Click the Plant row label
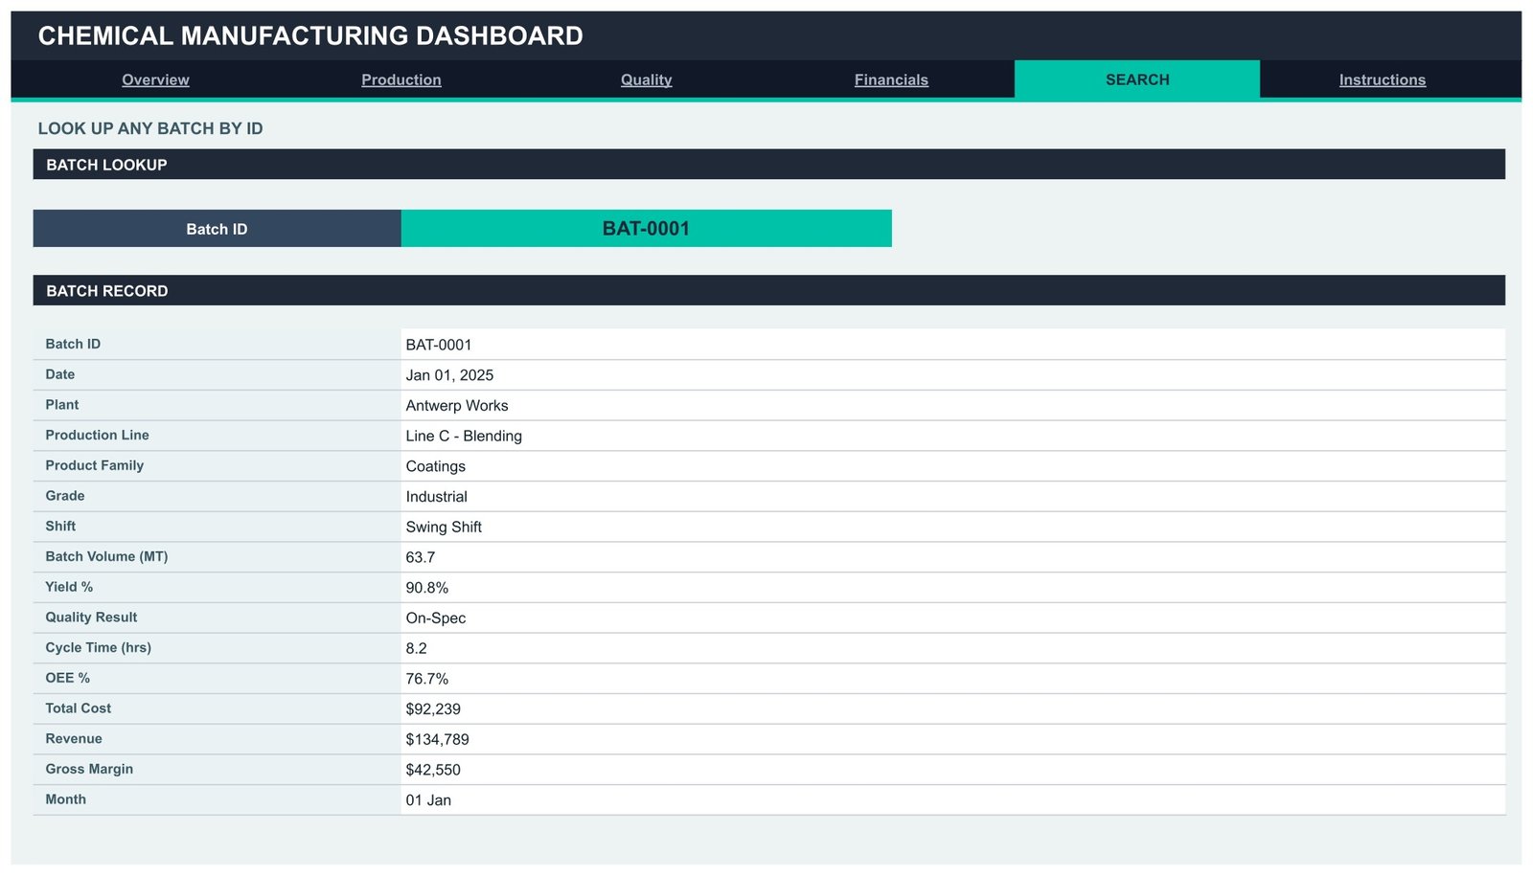The width and height of the screenshot is (1533, 876). (217, 406)
